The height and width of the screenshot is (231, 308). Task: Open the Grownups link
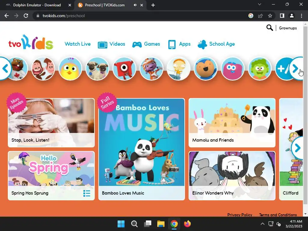tap(288, 28)
